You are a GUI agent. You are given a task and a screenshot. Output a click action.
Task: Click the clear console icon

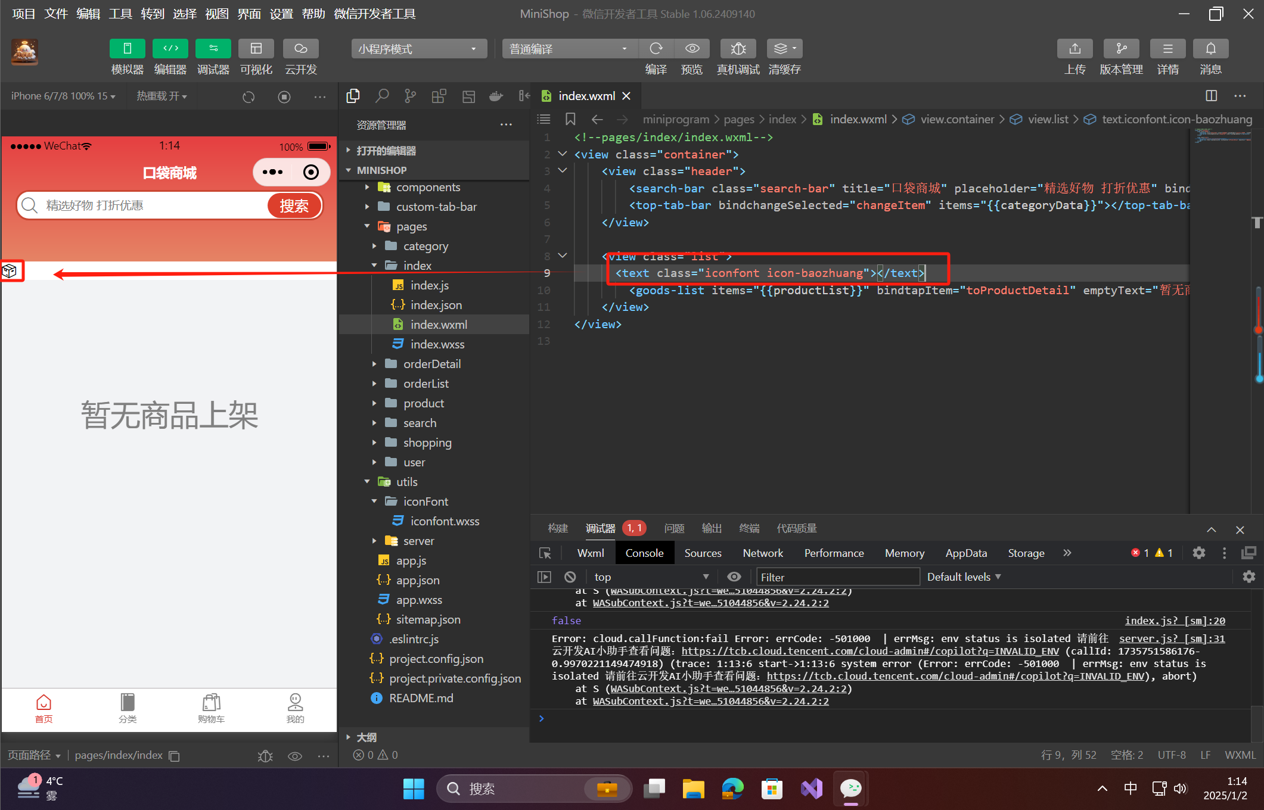tap(570, 577)
